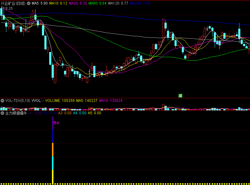
Task: Select the MA20: 6.35 label
Action: 78,3
